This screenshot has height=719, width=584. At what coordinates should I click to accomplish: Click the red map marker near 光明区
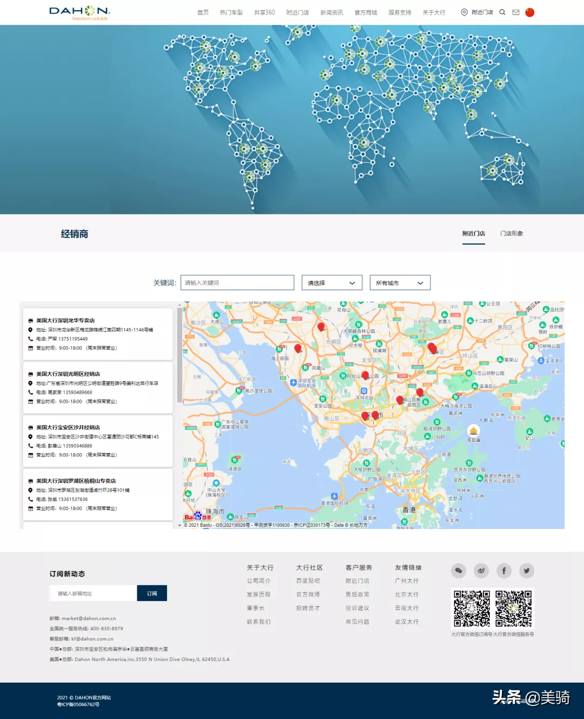pyautogui.click(x=321, y=326)
